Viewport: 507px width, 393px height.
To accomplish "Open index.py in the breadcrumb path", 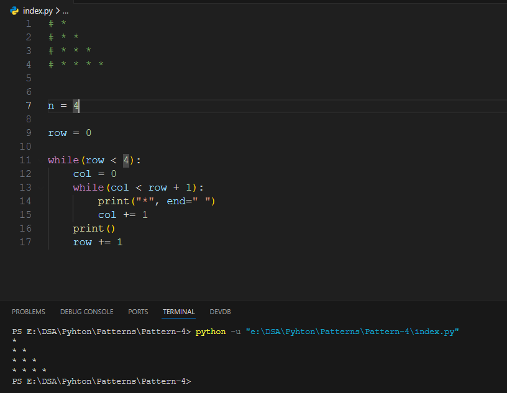I will point(38,11).
